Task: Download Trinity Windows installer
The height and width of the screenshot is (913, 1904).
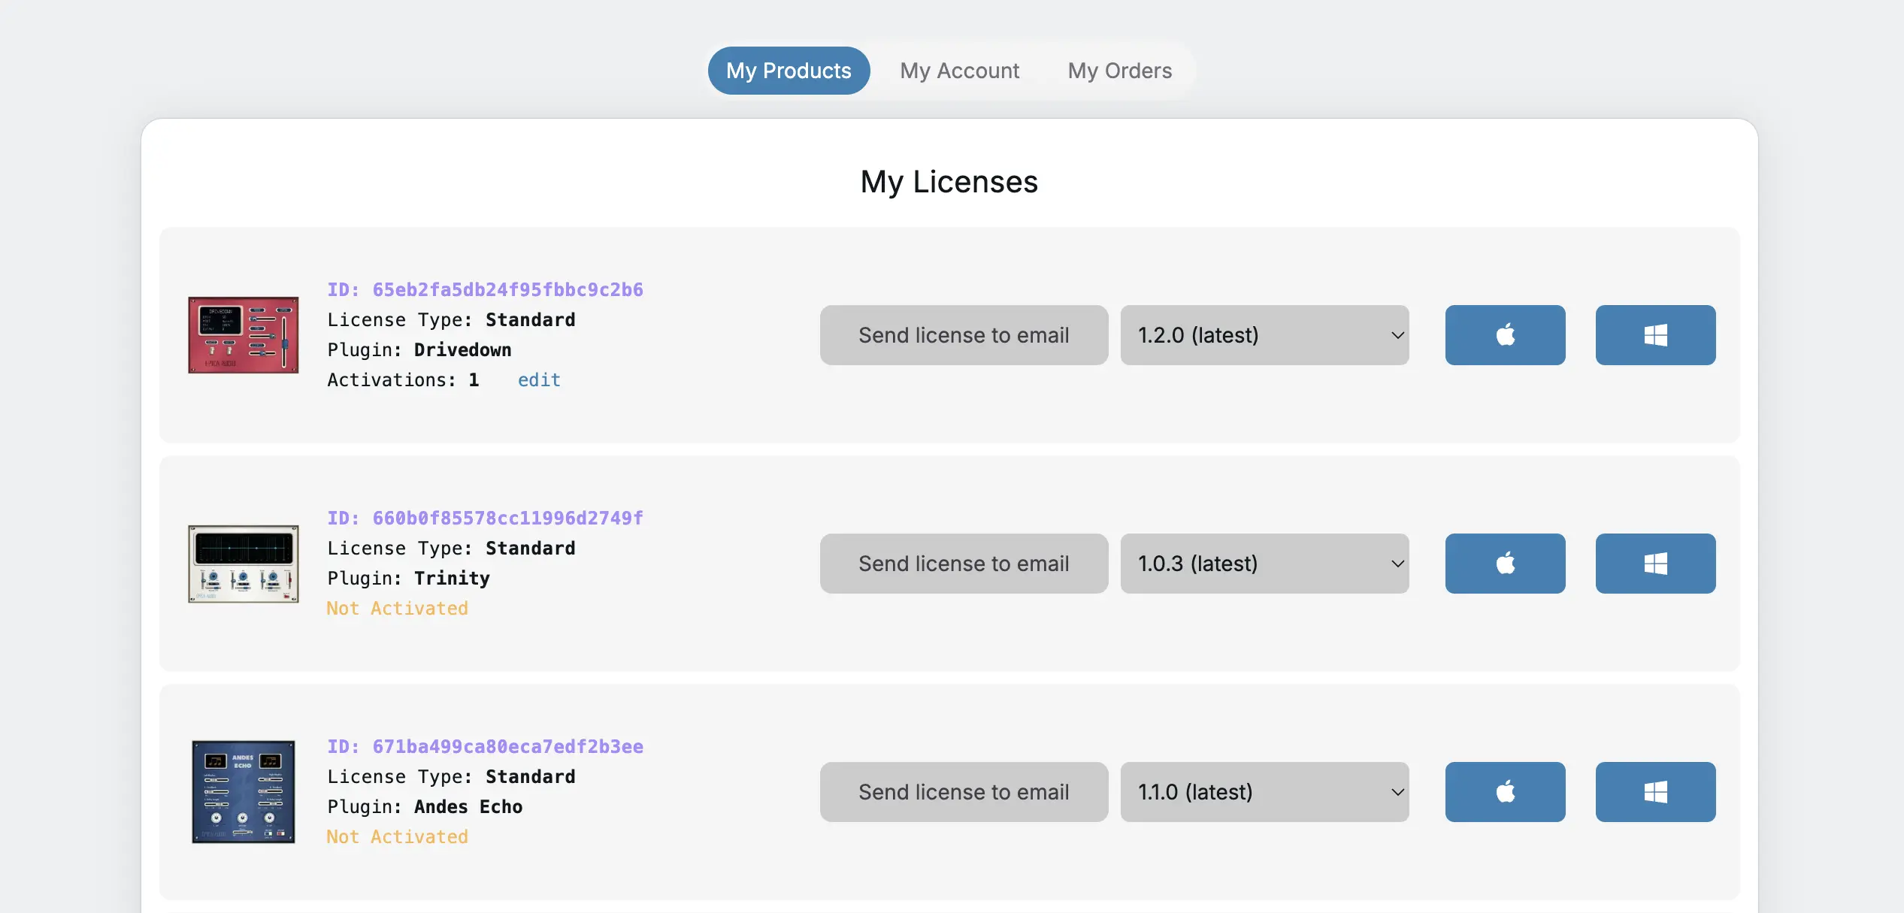Action: tap(1655, 564)
